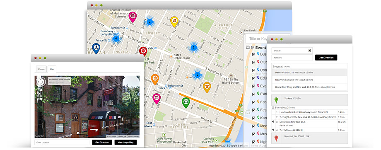Collapse the Event category tree
The image size is (381, 150).
pyautogui.click(x=248, y=48)
